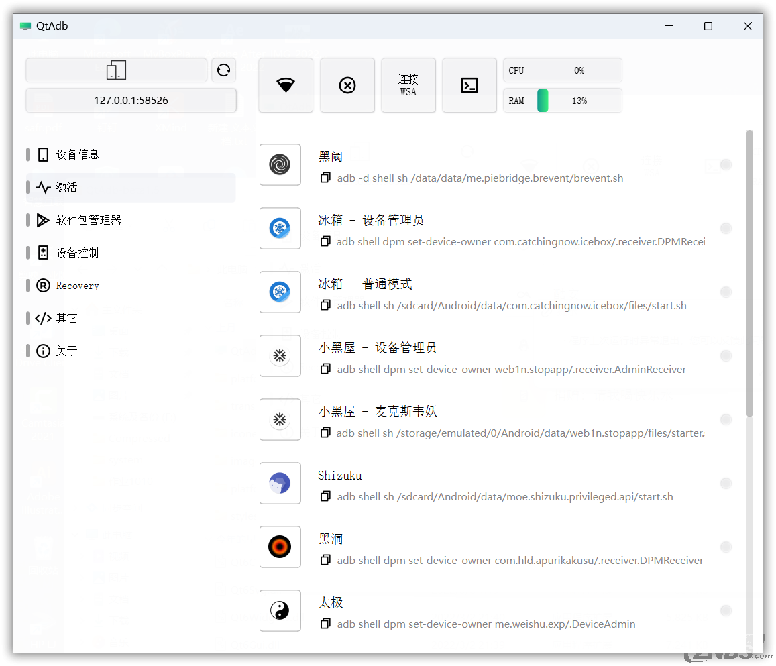Copy the 黑洞 DPMReceiver command
This screenshot has width=776, height=666.
tap(325, 560)
